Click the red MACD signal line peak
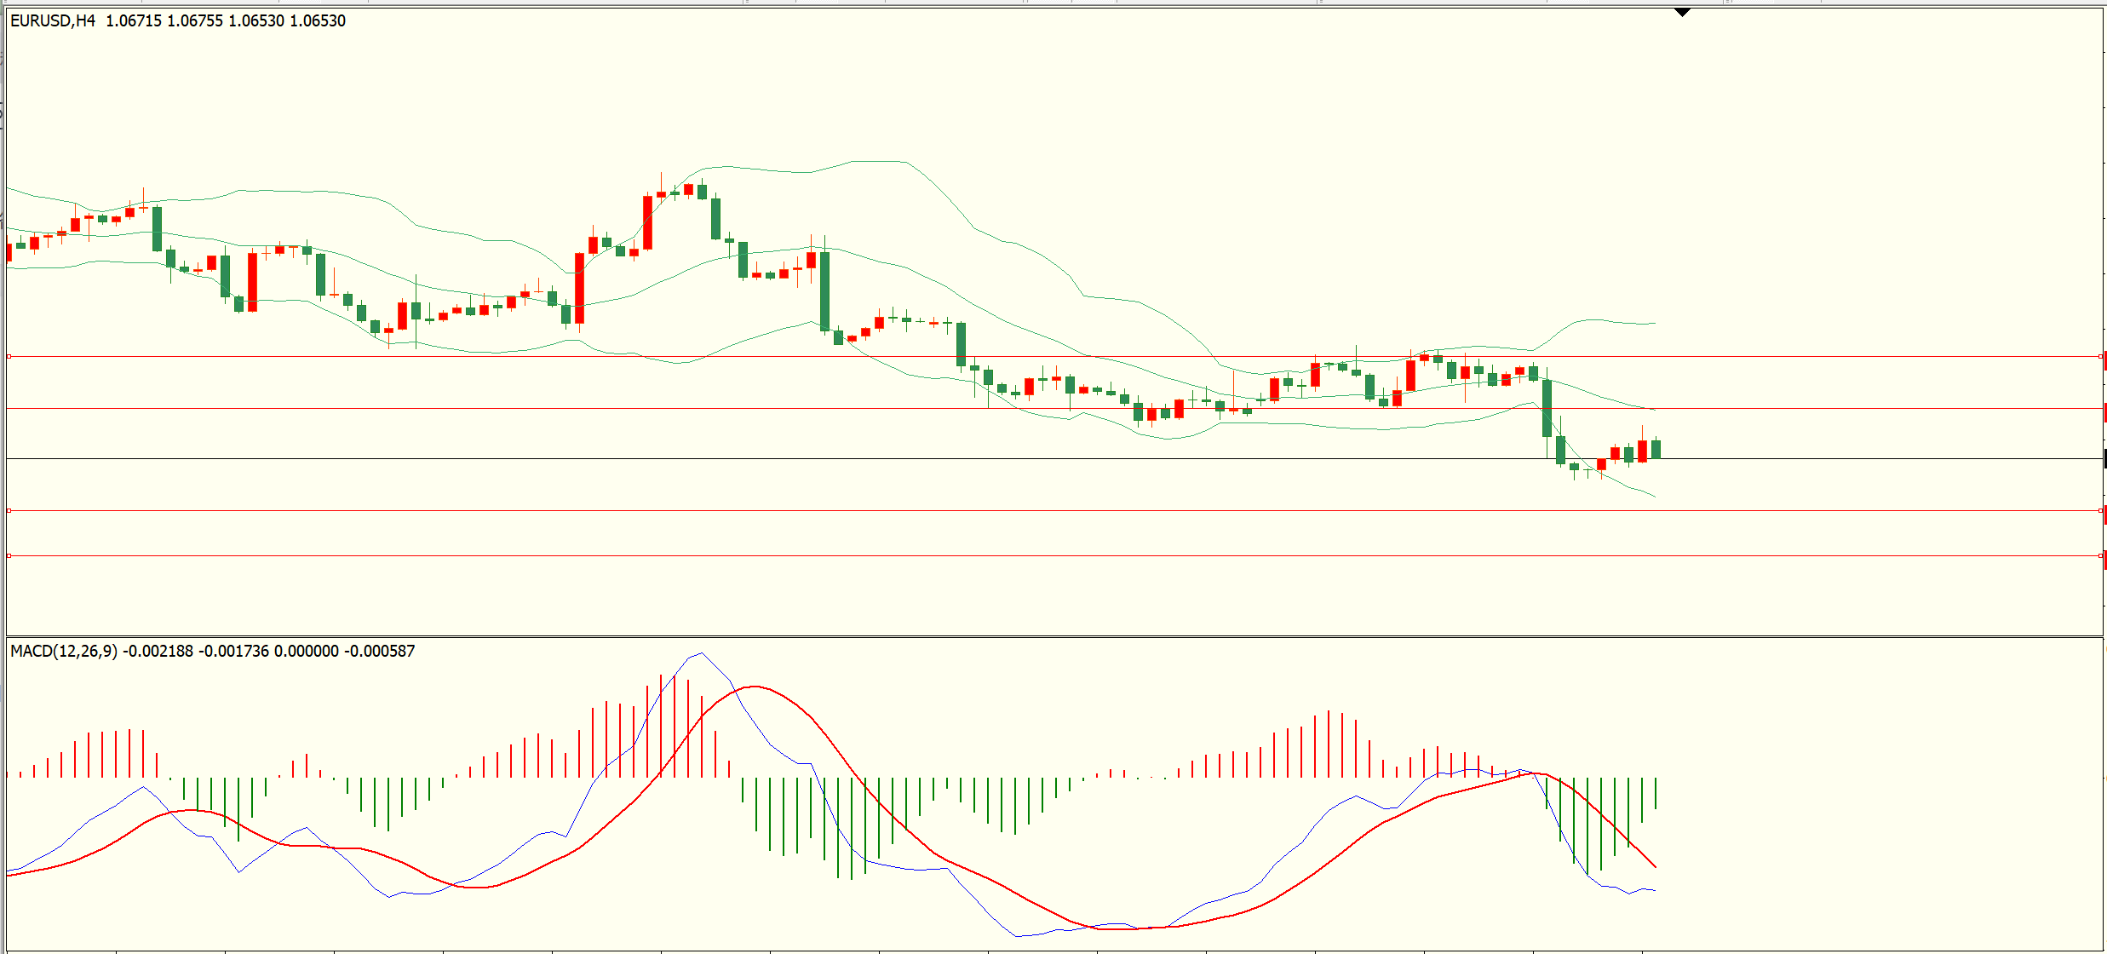 coord(754,687)
